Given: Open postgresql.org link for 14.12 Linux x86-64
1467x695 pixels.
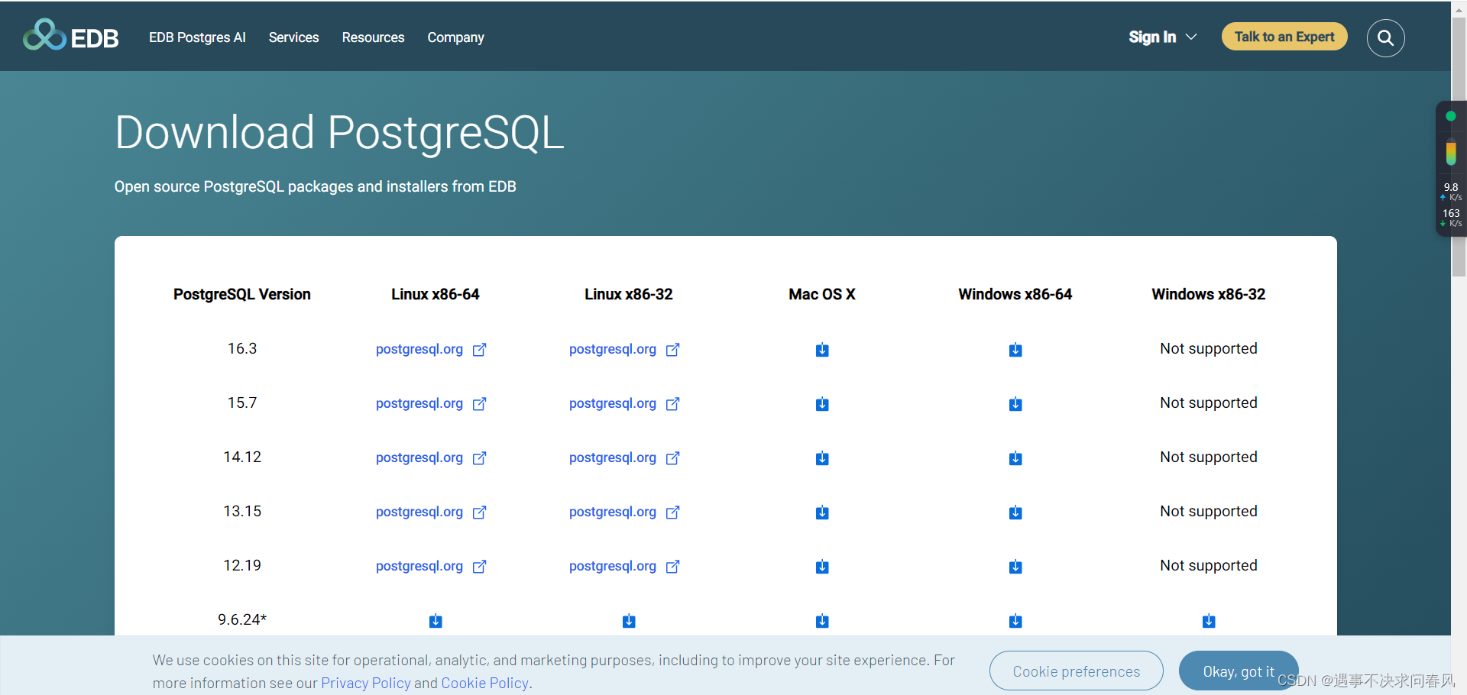Looking at the screenshot, I should 431,457.
